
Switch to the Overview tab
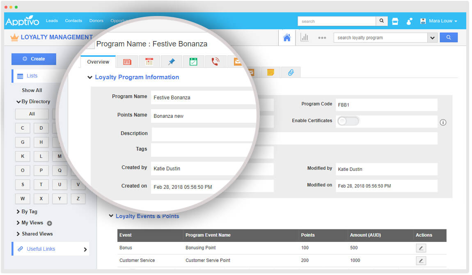click(x=99, y=62)
